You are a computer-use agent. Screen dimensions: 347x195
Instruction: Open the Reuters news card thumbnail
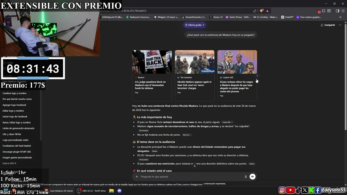(152, 62)
